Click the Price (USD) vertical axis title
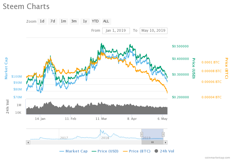Image resolution: width=233 pixels, height=160 pixels. pos(193,68)
